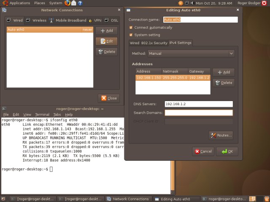This screenshot has height=202, width=270.
Task: Launch Firefox from the top panel
Action: click(67, 3)
